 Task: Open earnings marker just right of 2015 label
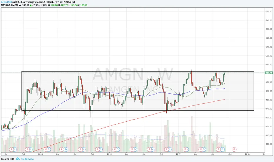tap(46, 149)
